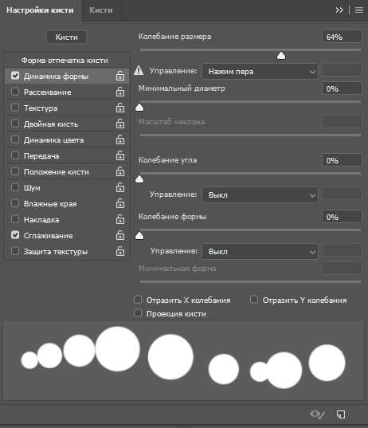Open the Управление dropdown set to Нажим пера
Screen dimensions: 368x428
pyautogui.click(x=260, y=72)
